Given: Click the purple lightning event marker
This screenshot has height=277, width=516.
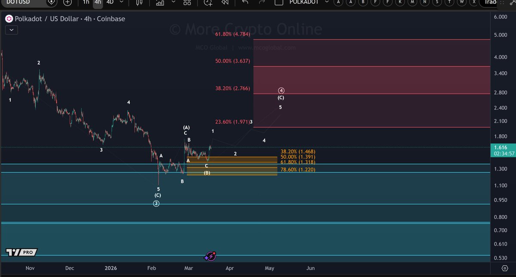Looking at the screenshot, I should click(x=210, y=256).
